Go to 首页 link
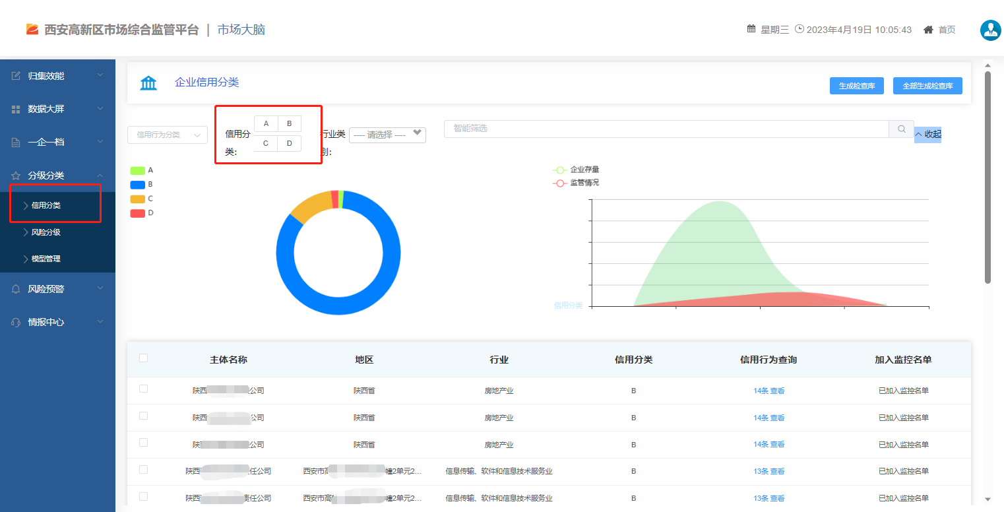This screenshot has width=1004, height=512. tap(947, 30)
